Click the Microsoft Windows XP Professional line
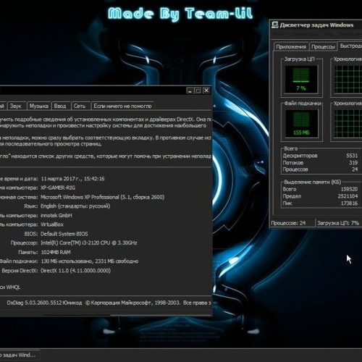Image resolution: width=362 pixels, height=362 pixels. click(103, 197)
